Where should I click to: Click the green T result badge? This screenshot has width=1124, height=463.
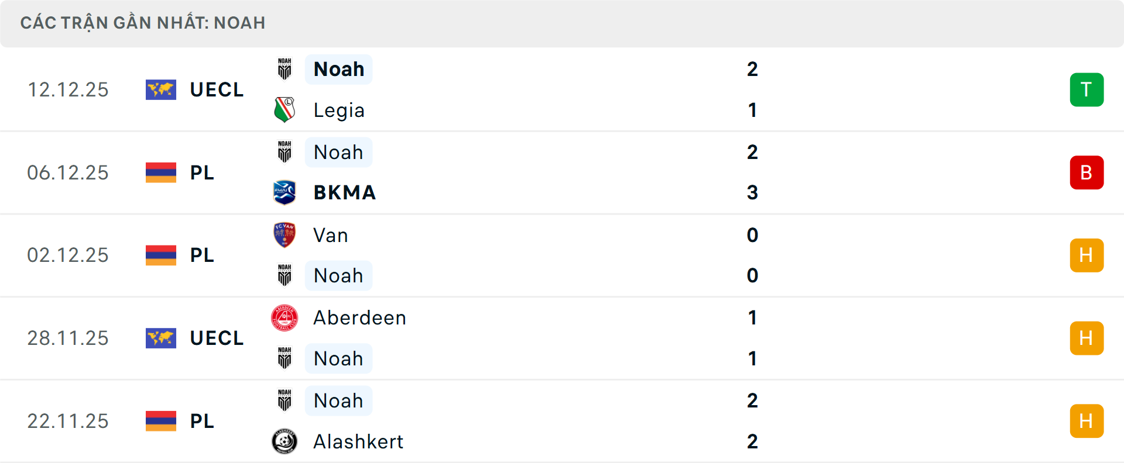pos(1087,89)
